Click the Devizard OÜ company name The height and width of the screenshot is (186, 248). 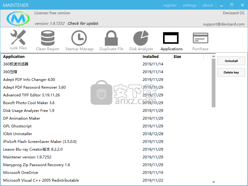tap(234, 13)
